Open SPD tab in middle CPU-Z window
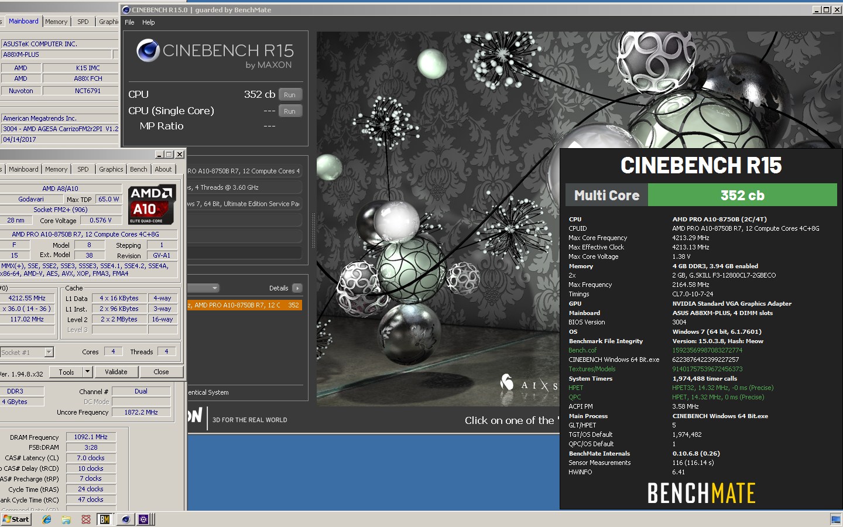This screenshot has width=843, height=527. coord(83,169)
